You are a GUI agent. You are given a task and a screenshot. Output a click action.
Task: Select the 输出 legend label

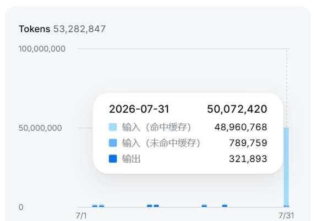[x=131, y=159]
